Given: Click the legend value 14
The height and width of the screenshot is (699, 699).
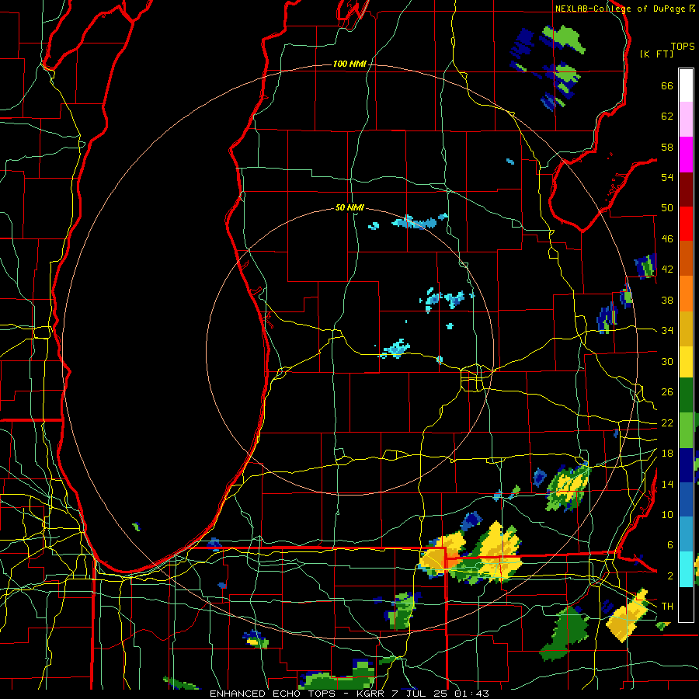Looking at the screenshot, I should point(667,484).
